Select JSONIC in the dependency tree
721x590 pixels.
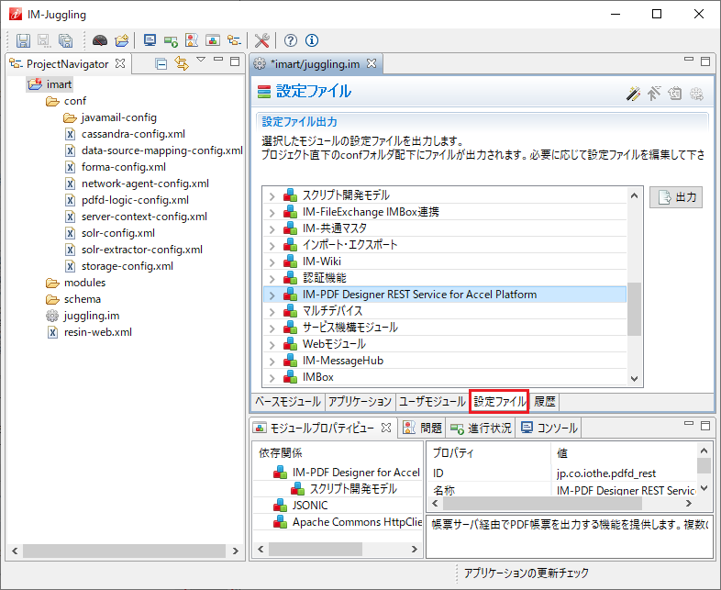pyautogui.click(x=301, y=506)
